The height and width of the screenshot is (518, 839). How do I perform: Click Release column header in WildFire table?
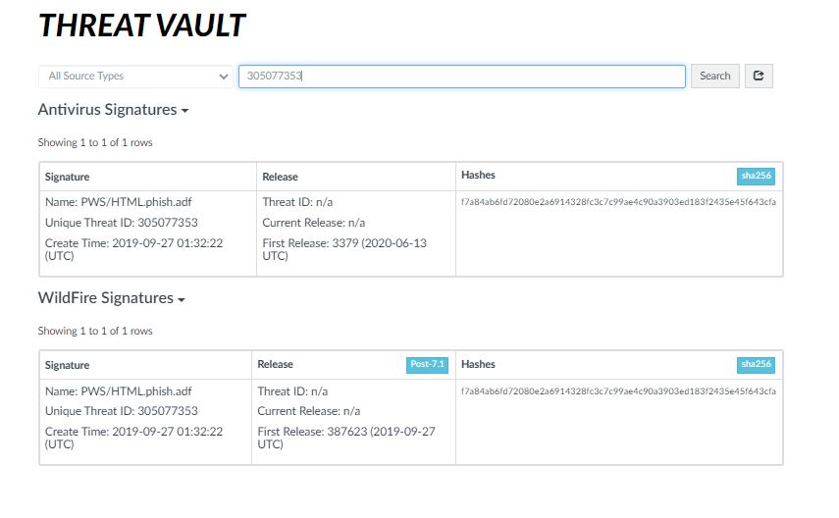(275, 364)
